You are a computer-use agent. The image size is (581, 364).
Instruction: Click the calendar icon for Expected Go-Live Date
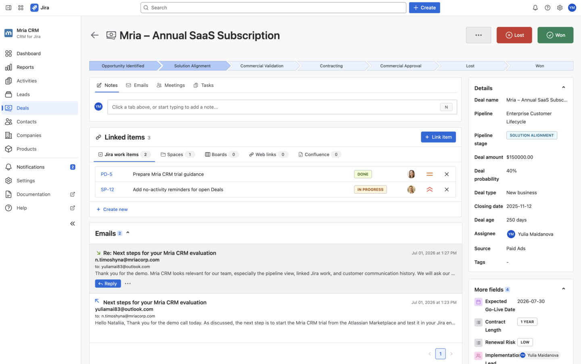coord(479,302)
